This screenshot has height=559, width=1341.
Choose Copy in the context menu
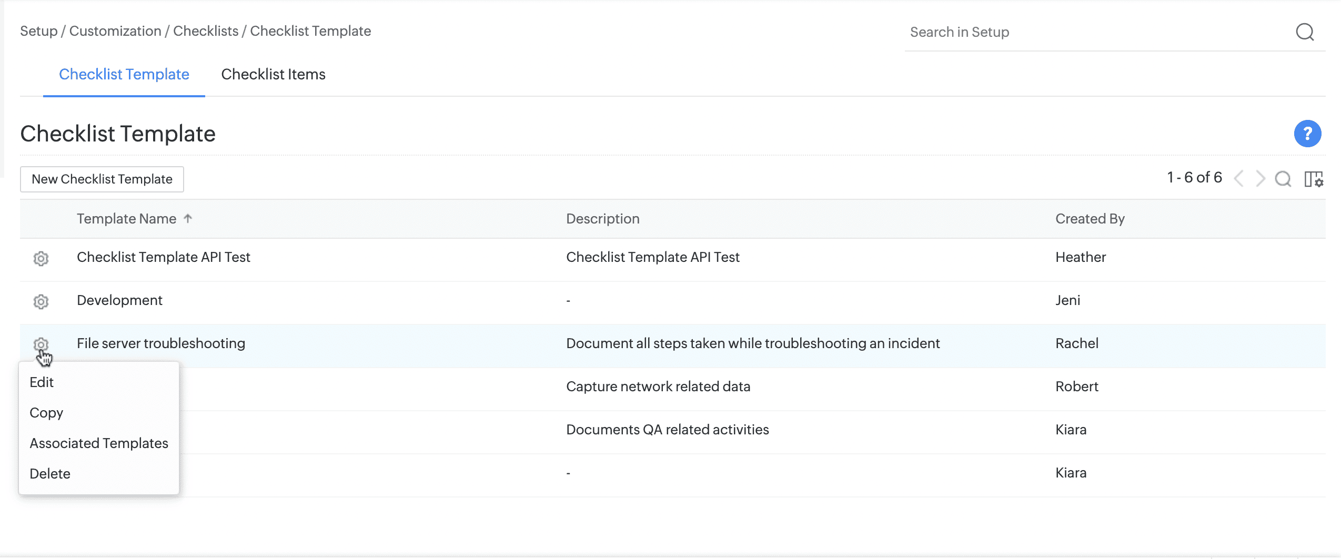click(46, 413)
